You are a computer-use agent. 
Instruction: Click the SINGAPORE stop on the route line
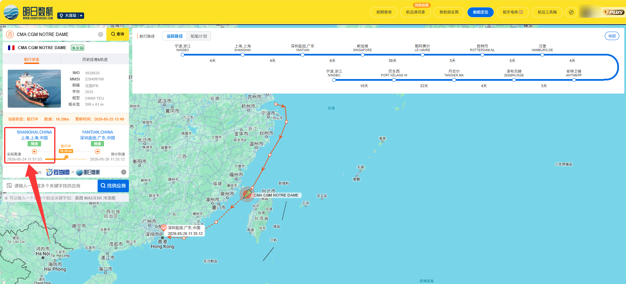click(x=362, y=55)
